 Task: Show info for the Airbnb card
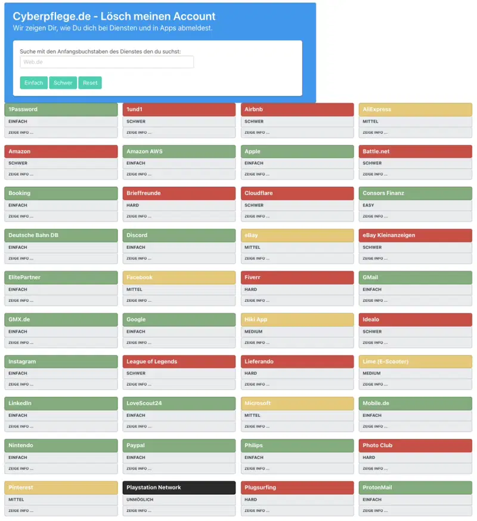point(297,133)
